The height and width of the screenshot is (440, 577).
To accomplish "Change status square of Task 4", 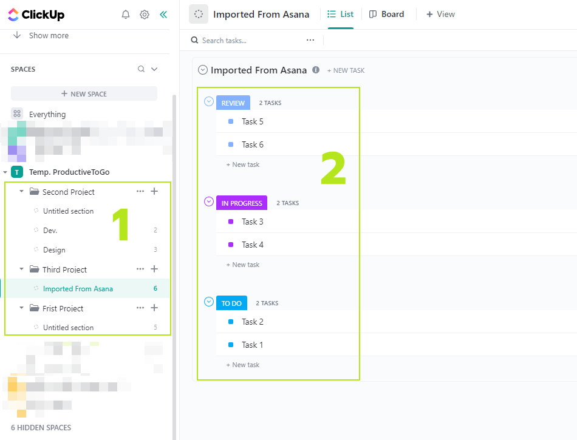I will [231, 245].
